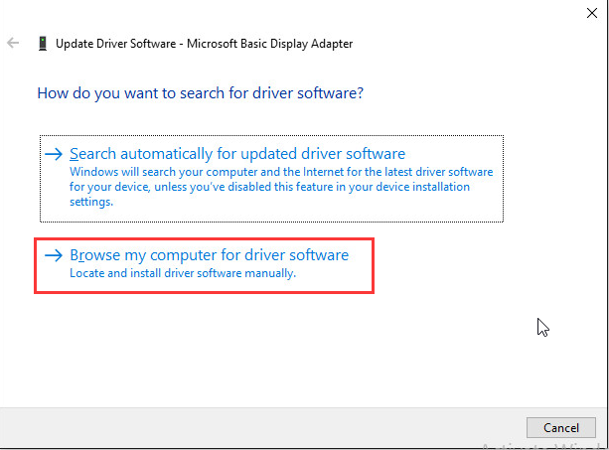Click the arrow icon beside Search automatically
The width and height of the screenshot is (609, 450).
pos(55,155)
